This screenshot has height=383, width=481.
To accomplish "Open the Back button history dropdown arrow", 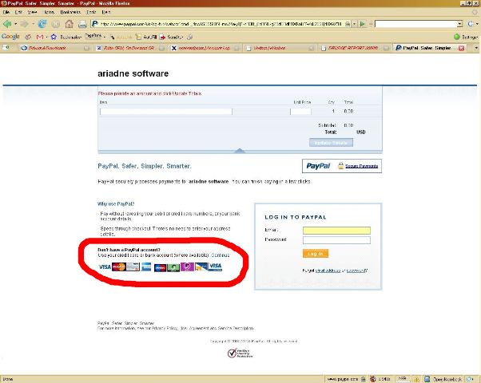I will click(16, 24).
